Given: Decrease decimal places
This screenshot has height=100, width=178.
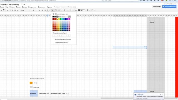Looking at the screenshot, I should click(x=13, y=10).
